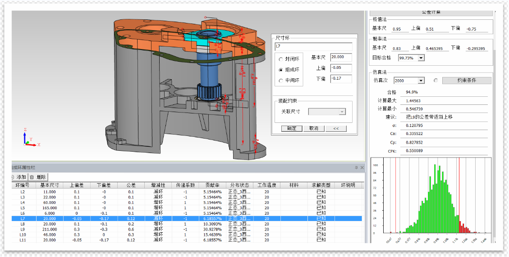The image size is (509, 257).
Task: Toggle the radio button beside 约束条件
Action: pos(436,81)
